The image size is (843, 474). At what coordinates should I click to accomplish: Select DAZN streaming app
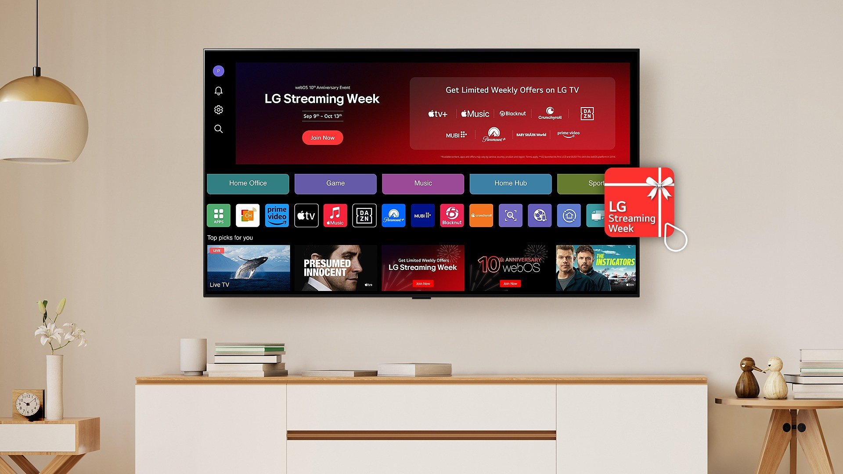pyautogui.click(x=365, y=215)
